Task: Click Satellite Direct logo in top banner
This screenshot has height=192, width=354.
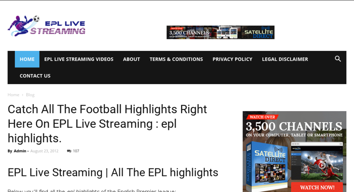Action: (258, 32)
